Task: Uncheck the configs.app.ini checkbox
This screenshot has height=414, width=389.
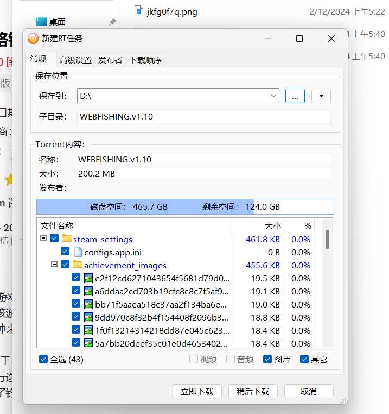Action: tap(65, 251)
